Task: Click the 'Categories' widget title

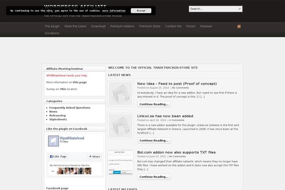Action: [54, 101]
